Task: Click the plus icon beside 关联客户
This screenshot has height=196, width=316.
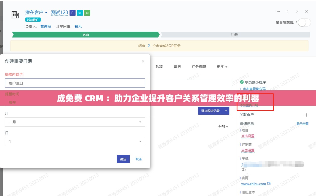Action: pyautogui.click(x=306, y=115)
